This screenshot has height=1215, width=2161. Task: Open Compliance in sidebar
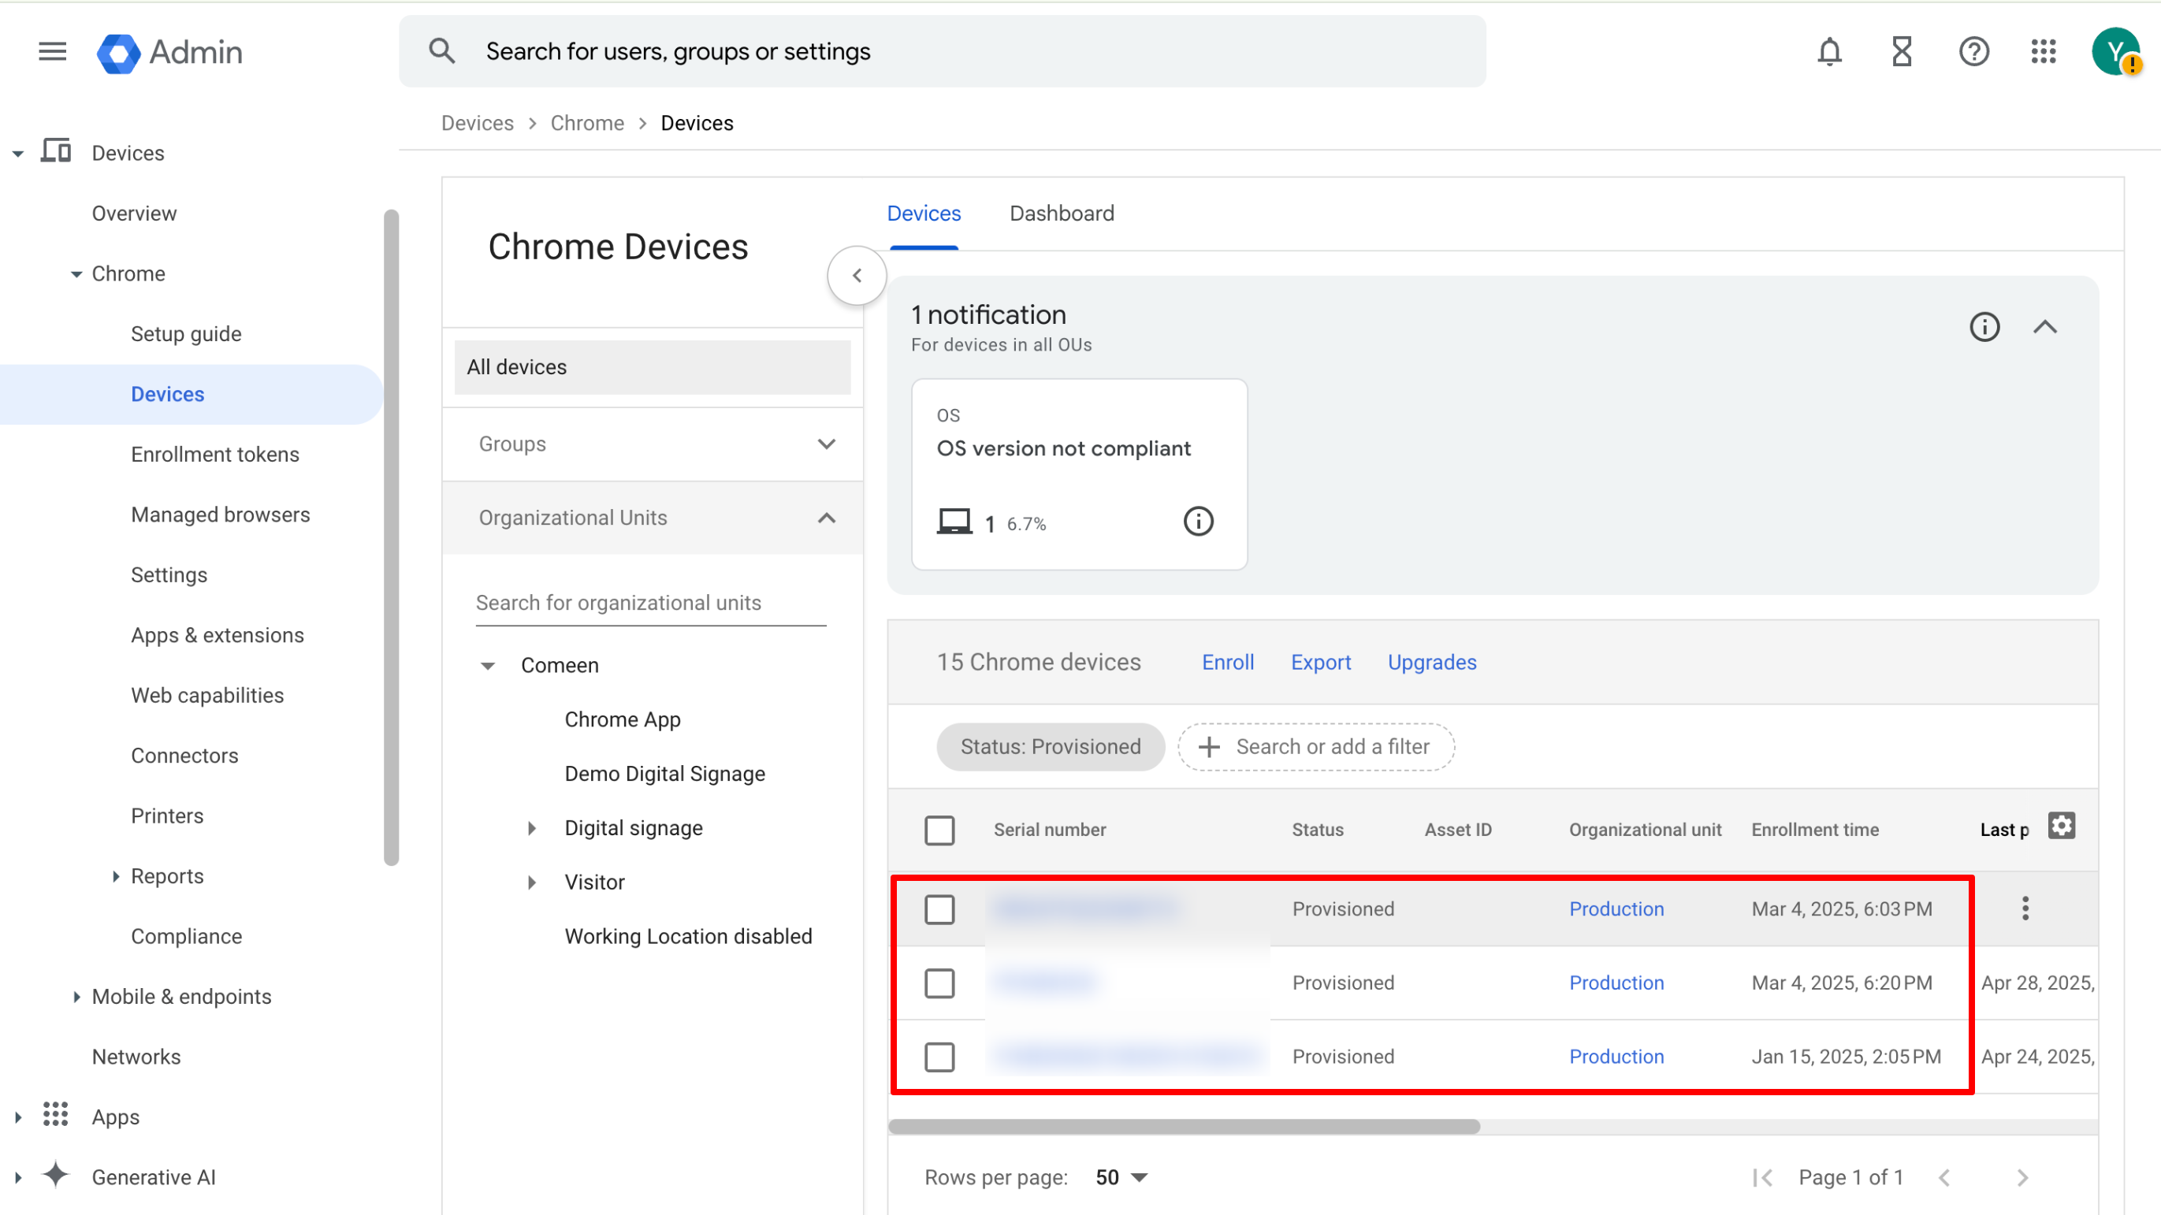186,937
